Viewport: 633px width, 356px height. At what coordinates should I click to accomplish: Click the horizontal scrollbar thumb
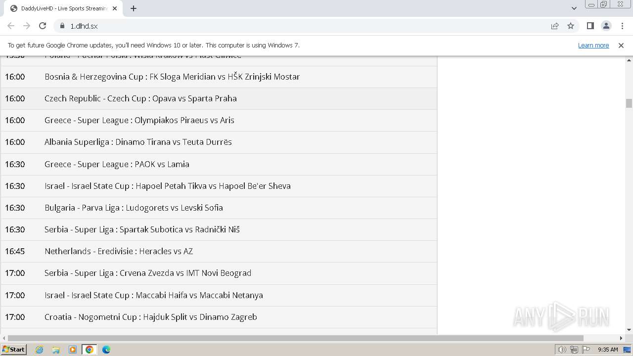pyautogui.click(x=296, y=338)
